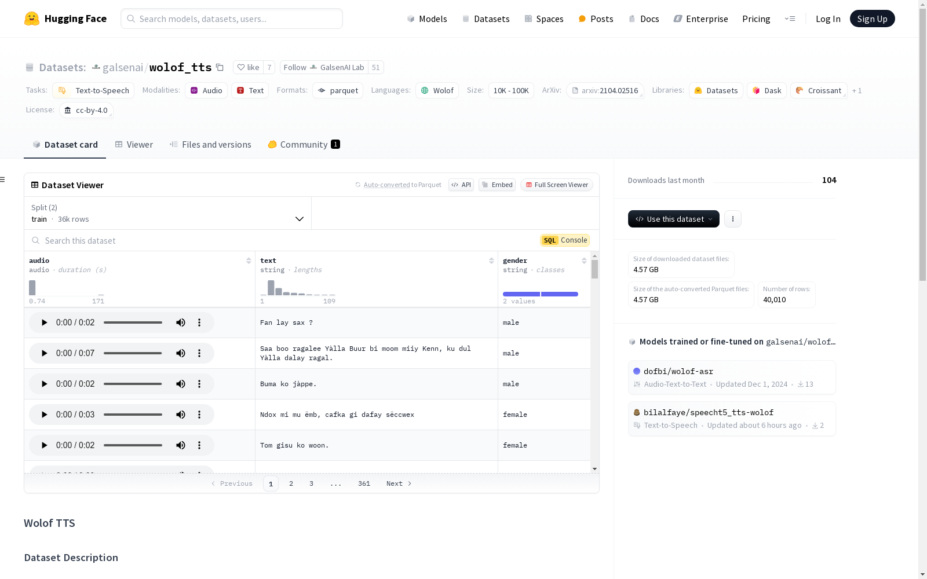Open Files and versions tab
This screenshot has height=579, width=927.
(210, 144)
